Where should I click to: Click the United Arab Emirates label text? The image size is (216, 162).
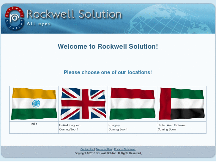point(171,125)
